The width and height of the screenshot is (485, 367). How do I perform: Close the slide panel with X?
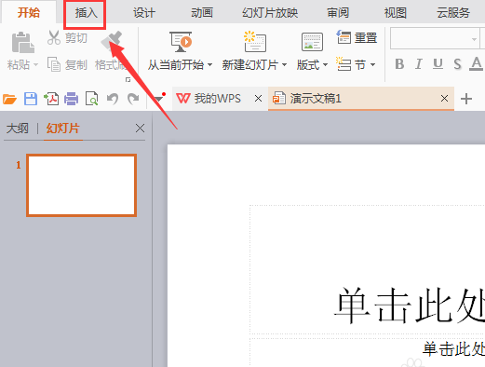140,129
